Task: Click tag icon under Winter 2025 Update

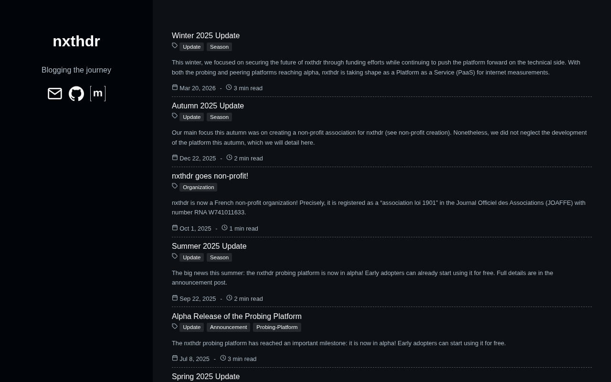Action: tap(175, 46)
